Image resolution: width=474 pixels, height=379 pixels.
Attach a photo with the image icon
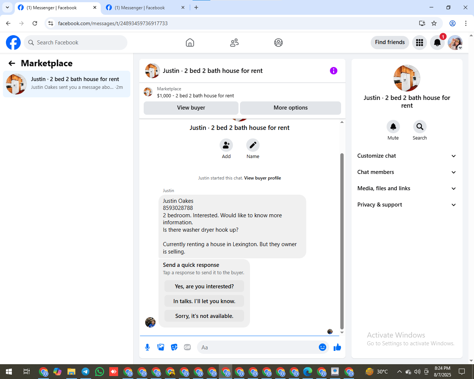(x=161, y=347)
